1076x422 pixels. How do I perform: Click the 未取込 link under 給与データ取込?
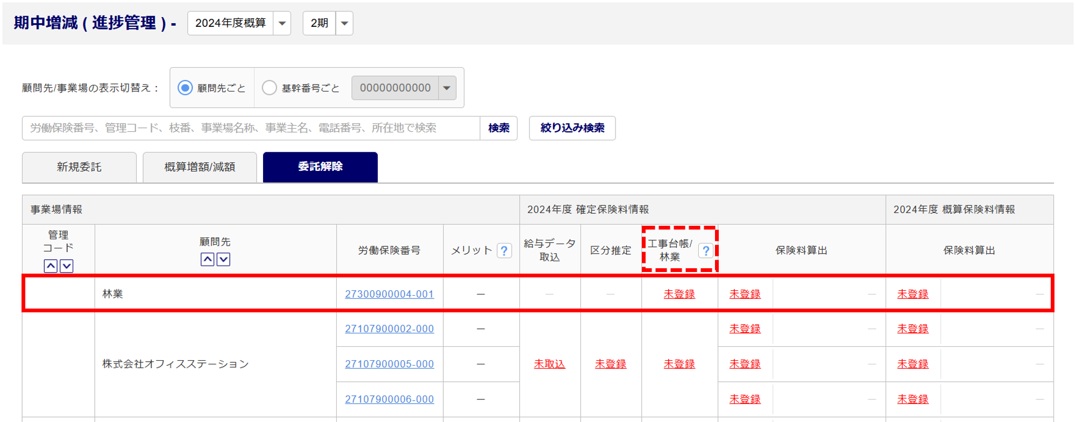pyautogui.click(x=549, y=364)
